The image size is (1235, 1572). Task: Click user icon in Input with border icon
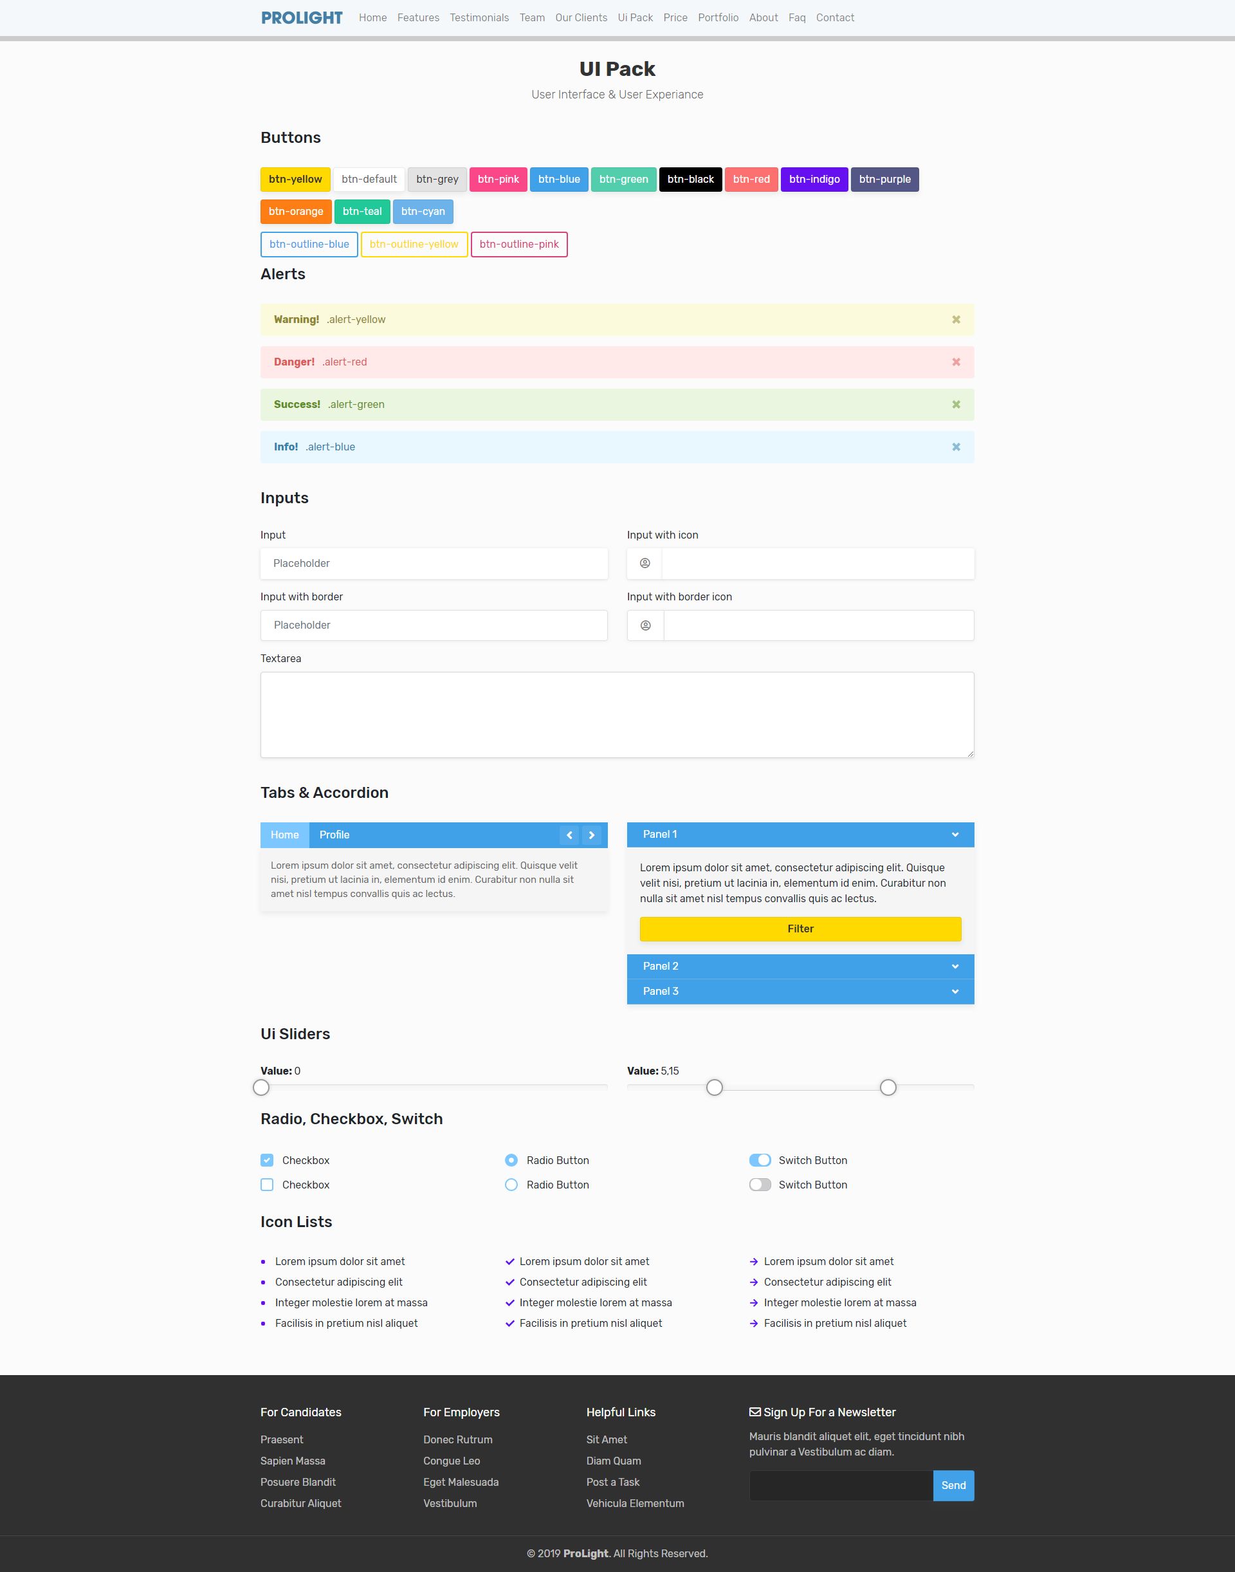(646, 625)
